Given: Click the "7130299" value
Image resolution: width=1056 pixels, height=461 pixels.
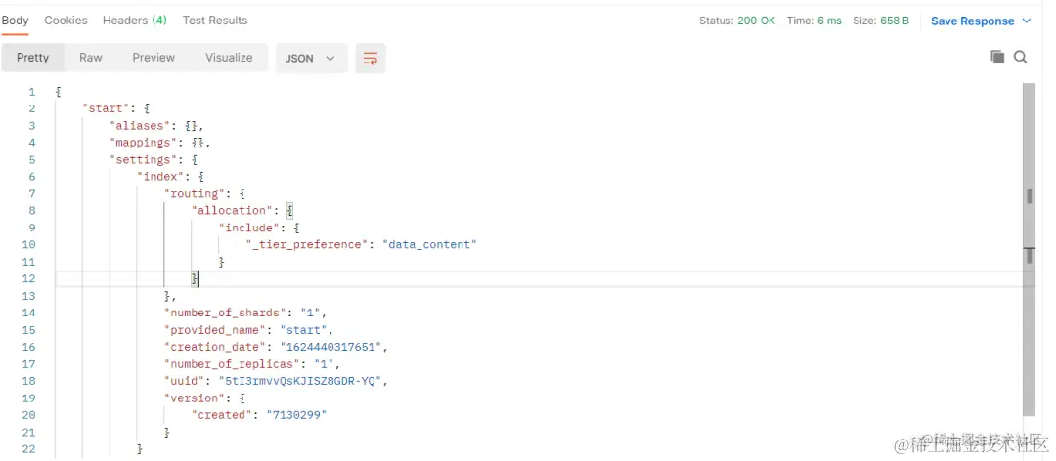Looking at the screenshot, I should click(296, 415).
